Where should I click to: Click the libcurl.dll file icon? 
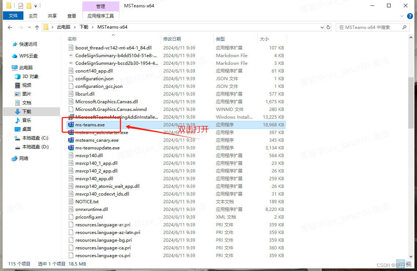coord(71,94)
